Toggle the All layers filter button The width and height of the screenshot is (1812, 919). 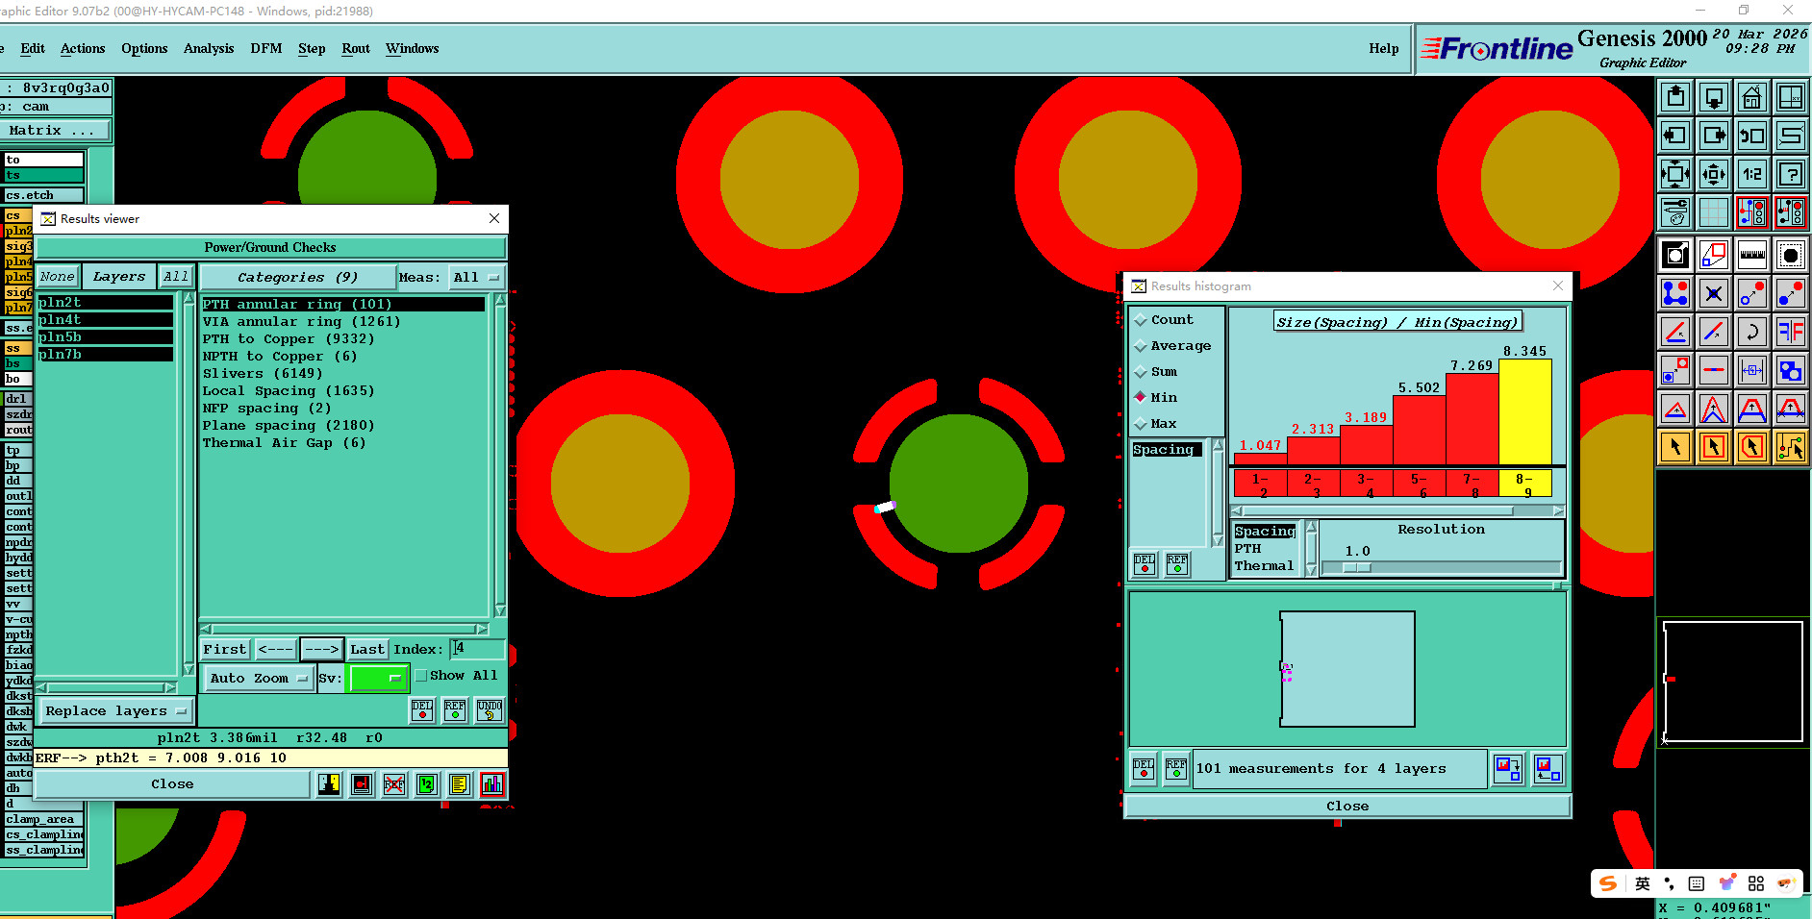(x=176, y=277)
